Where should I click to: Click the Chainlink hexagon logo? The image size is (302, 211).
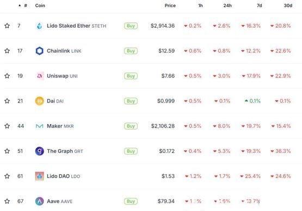coord(40,51)
